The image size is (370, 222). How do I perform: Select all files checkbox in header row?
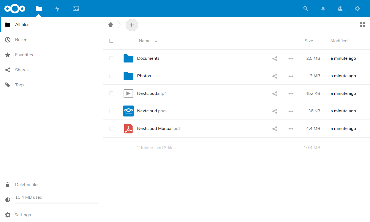tap(111, 41)
